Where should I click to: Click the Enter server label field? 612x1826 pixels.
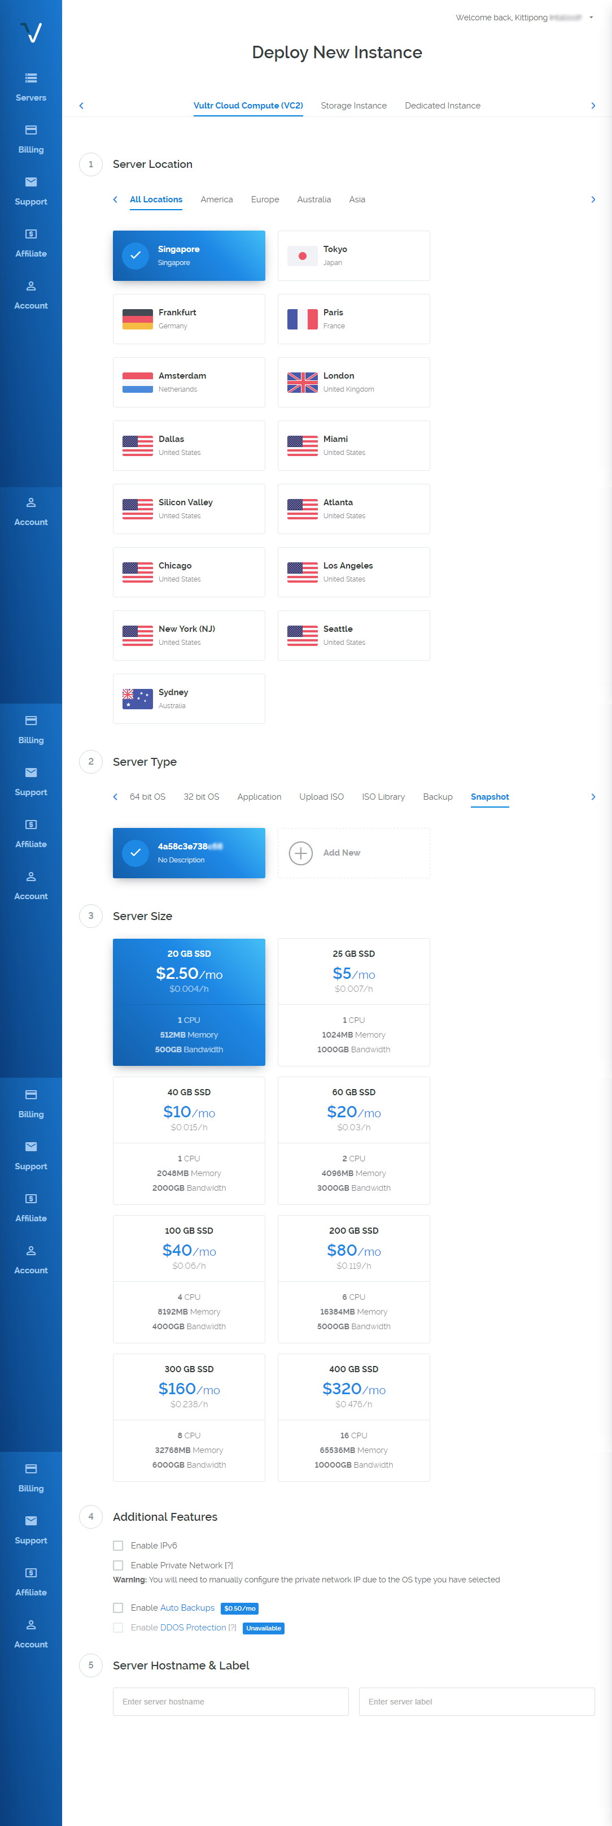[x=477, y=1701]
